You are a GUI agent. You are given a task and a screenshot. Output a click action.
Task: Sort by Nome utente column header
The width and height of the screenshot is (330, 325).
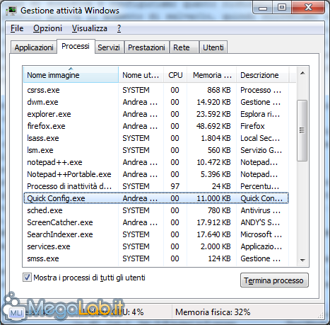[141, 75]
